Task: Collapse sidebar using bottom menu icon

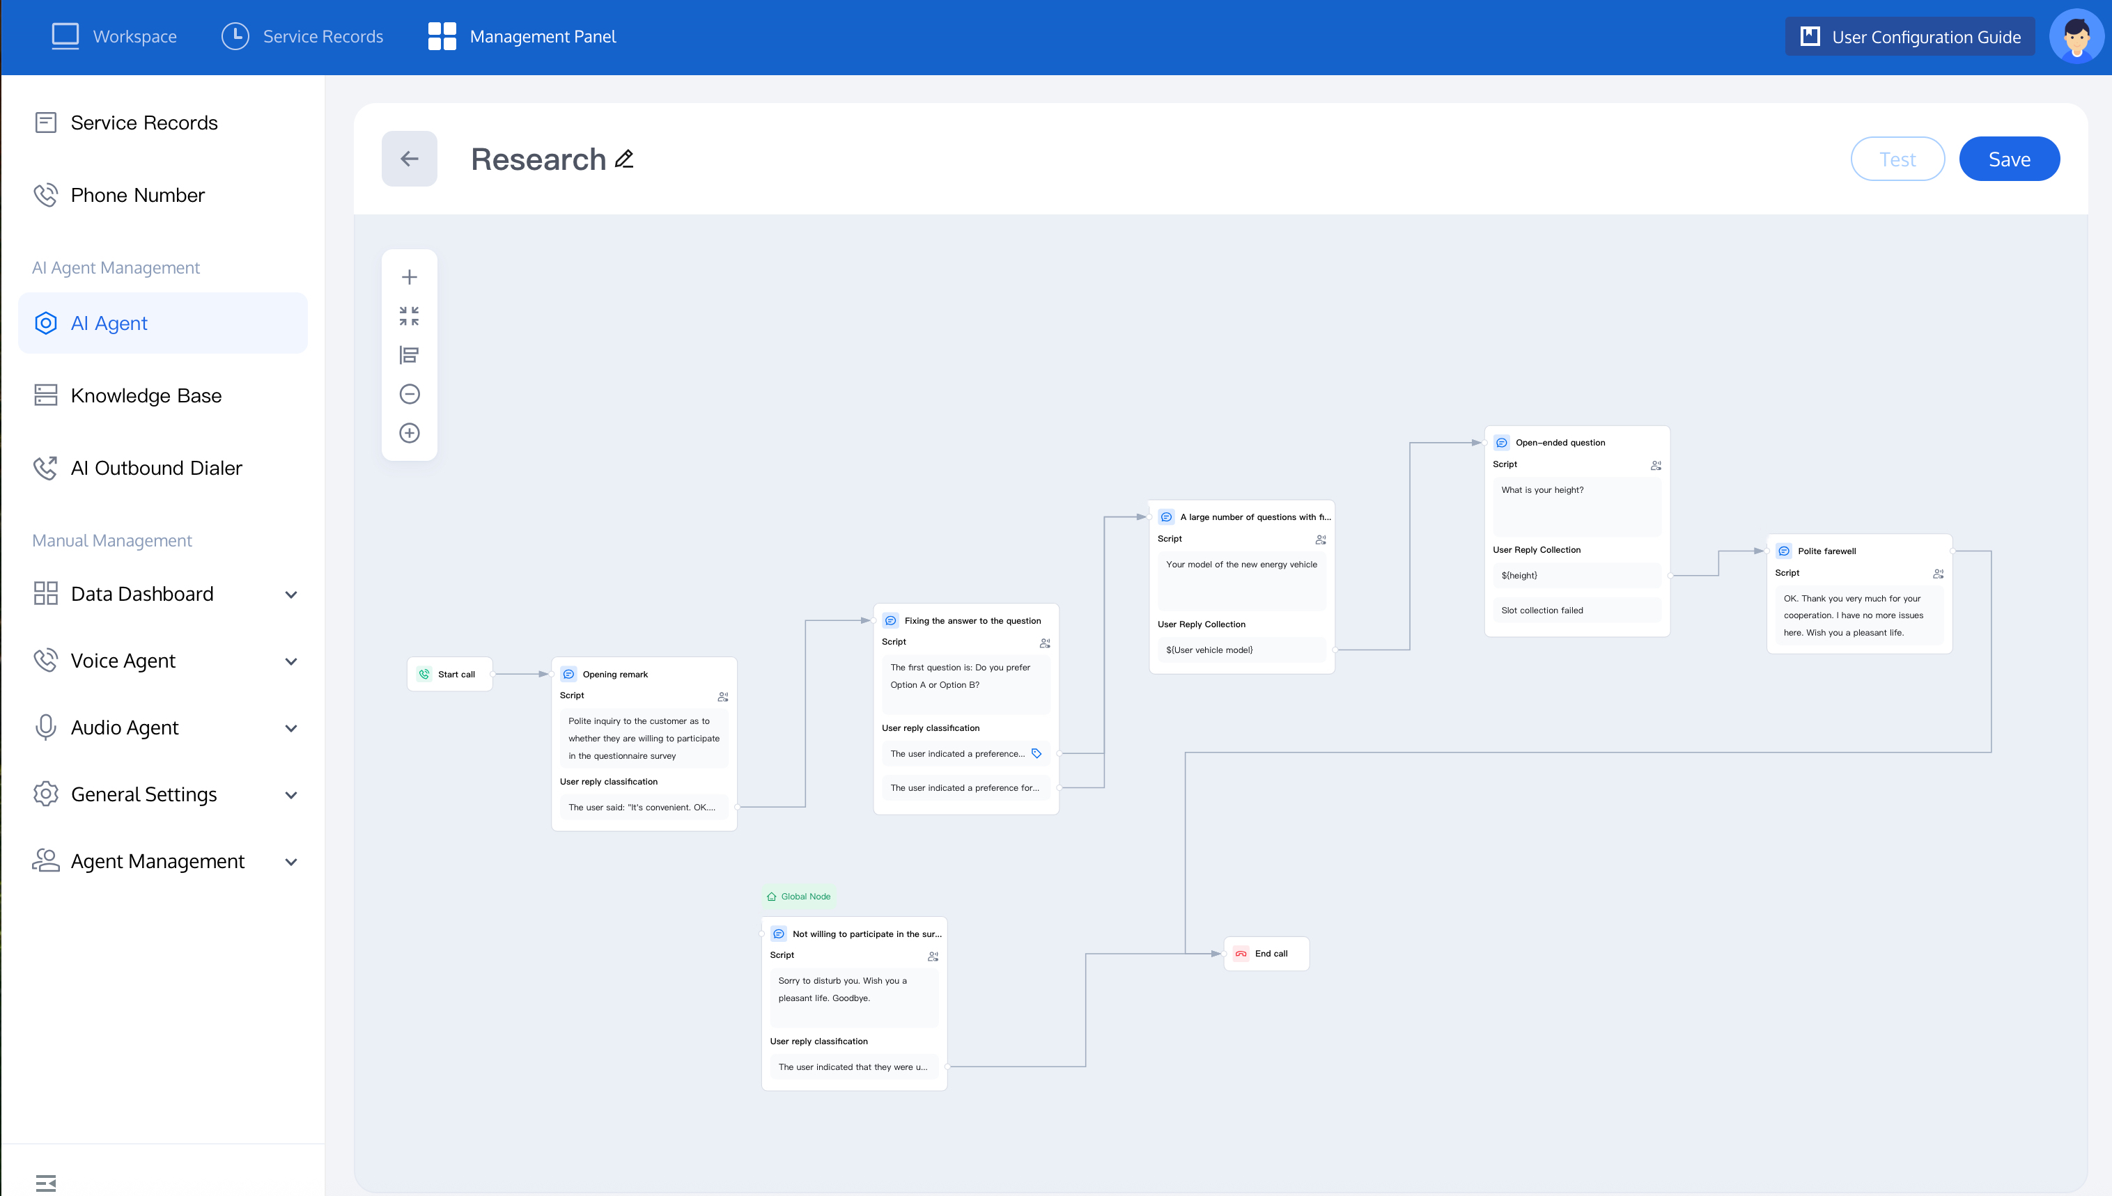Action: pyautogui.click(x=46, y=1183)
